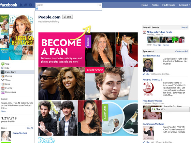Viewport: 191px width, 143px height.
Task: Open All Karachi Futsal Fiesta event
Action: [160, 32]
